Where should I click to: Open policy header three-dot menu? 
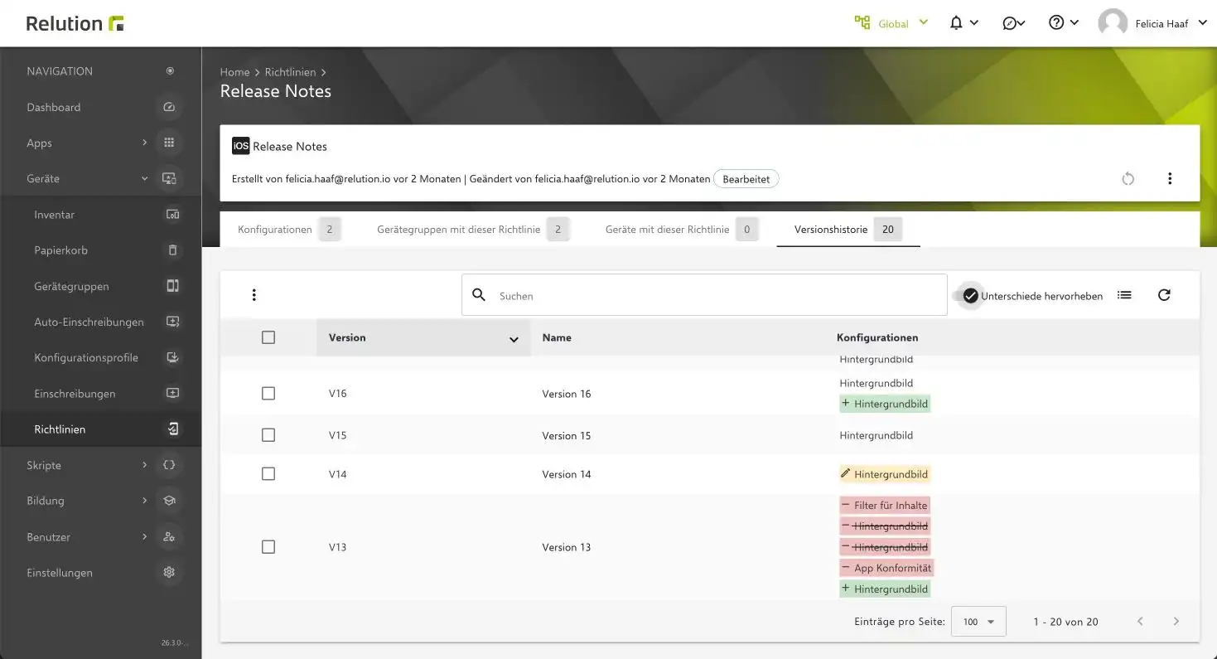[1170, 178]
